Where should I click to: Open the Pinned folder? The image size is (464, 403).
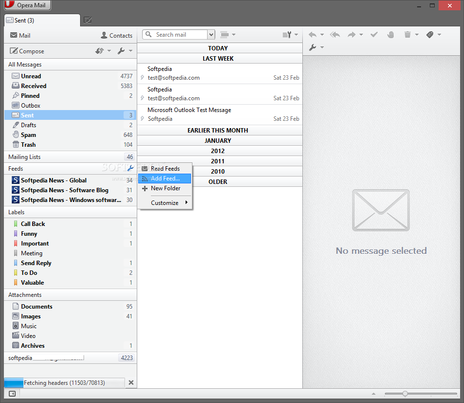pyautogui.click(x=70, y=96)
